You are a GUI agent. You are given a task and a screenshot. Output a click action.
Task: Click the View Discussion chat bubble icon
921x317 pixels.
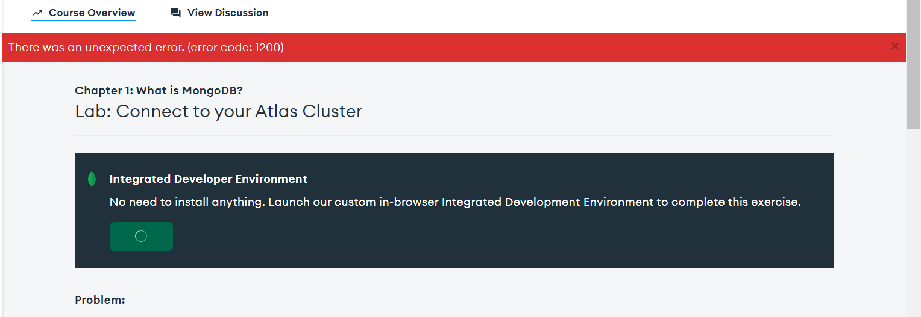point(176,13)
